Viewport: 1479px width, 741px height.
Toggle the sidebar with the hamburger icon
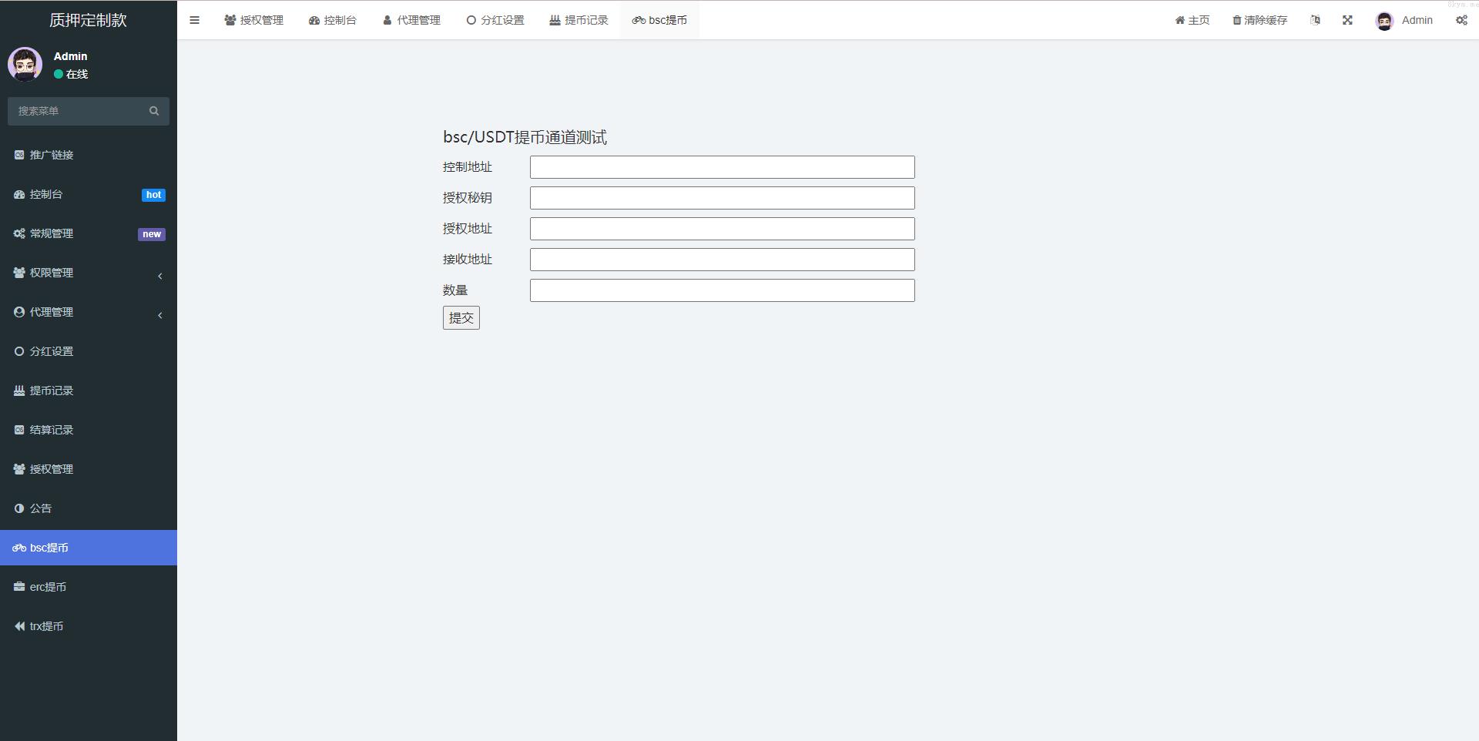(195, 20)
